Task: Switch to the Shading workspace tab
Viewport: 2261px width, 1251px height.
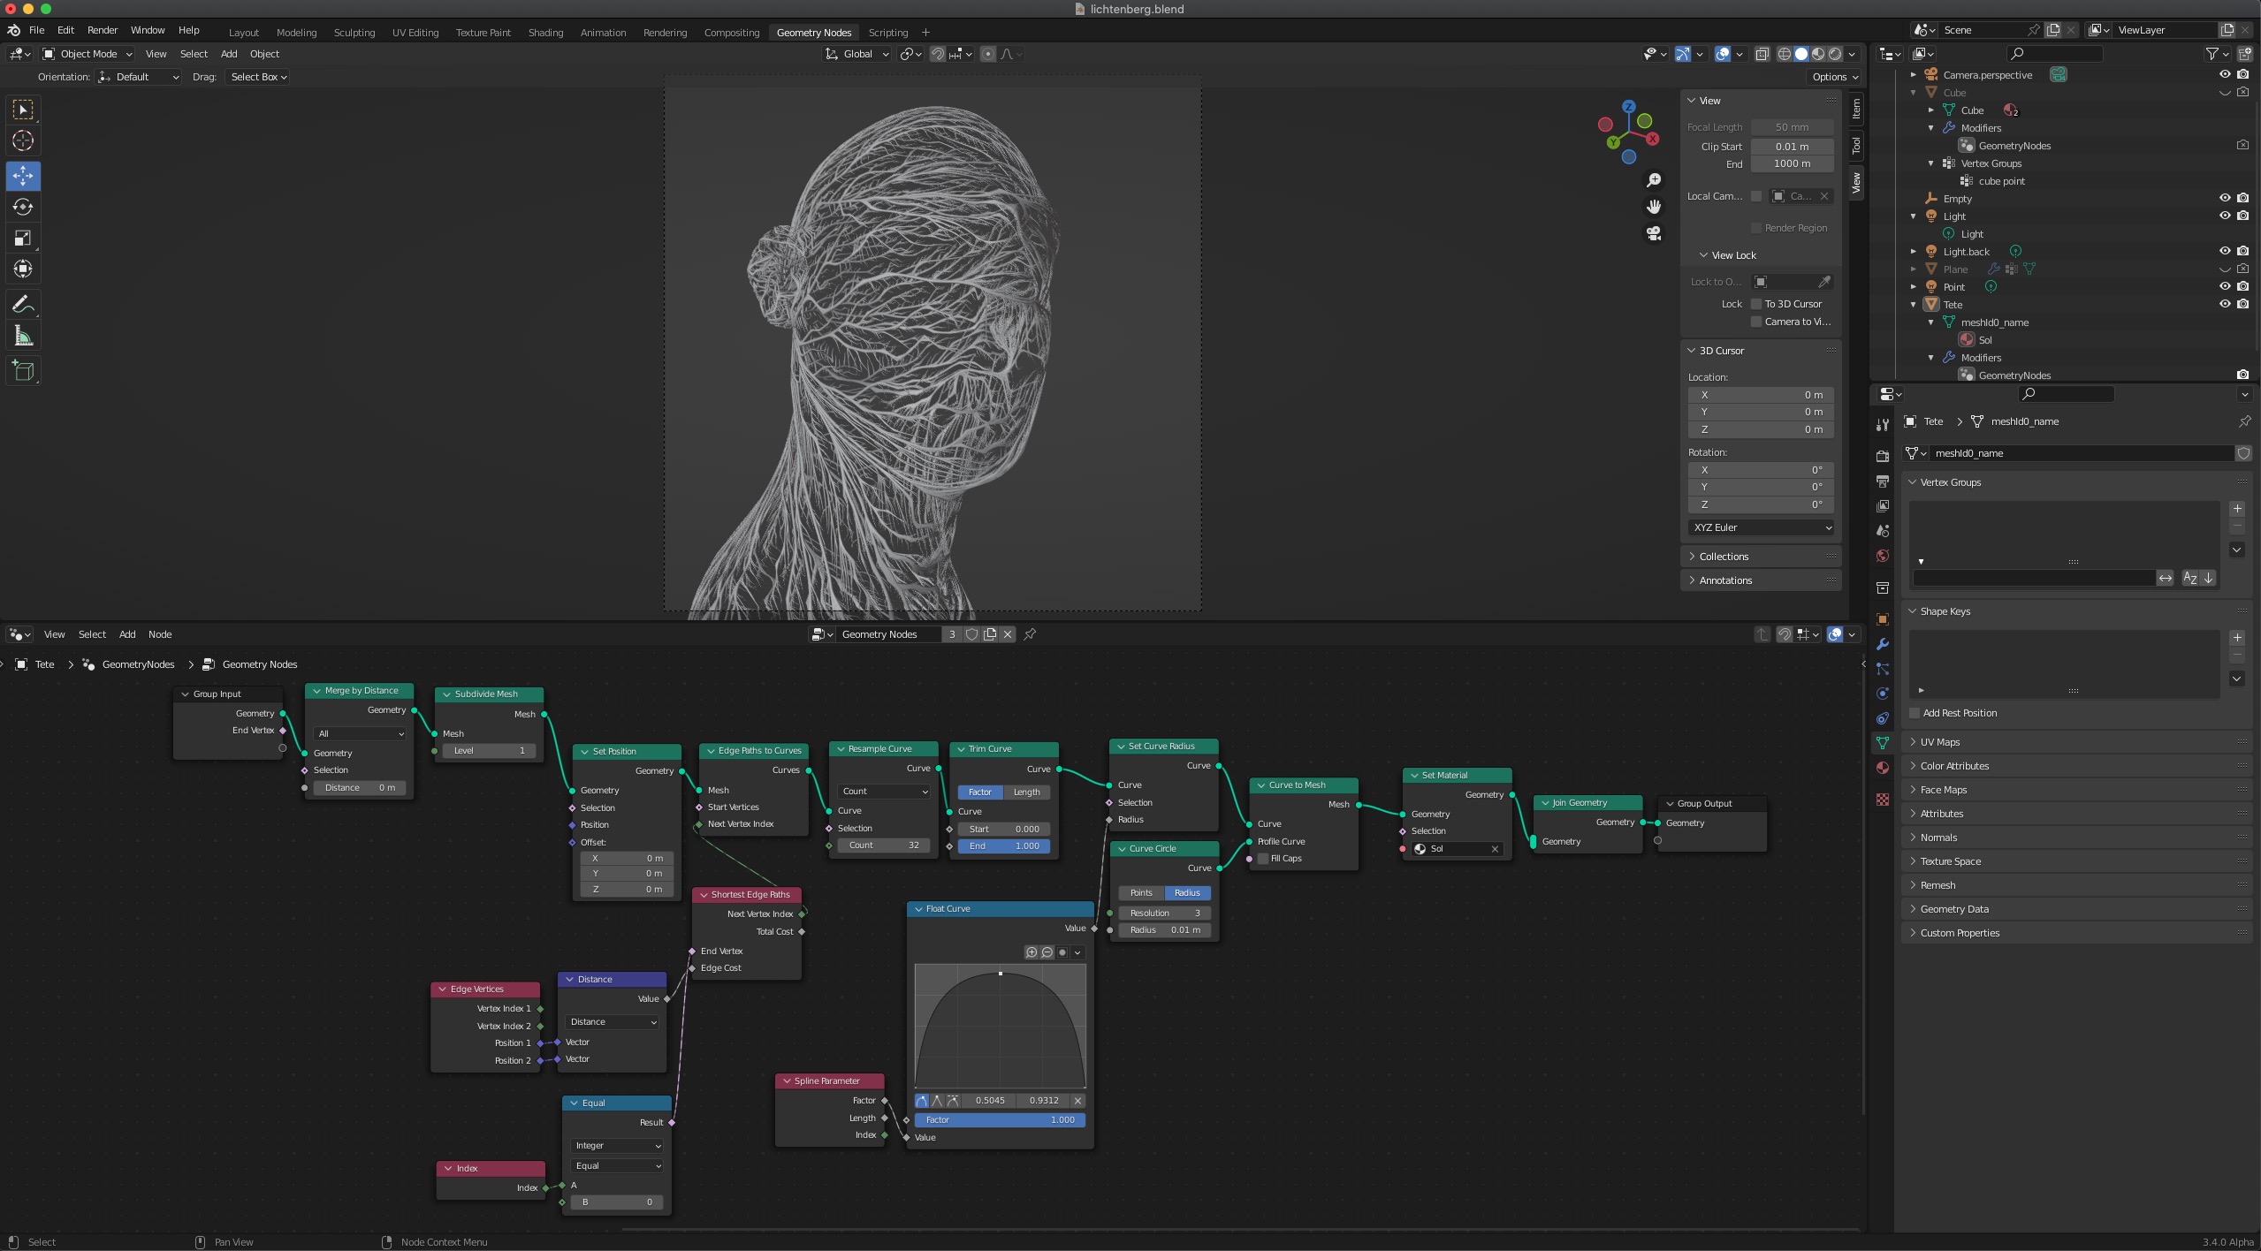Action: click(x=545, y=33)
